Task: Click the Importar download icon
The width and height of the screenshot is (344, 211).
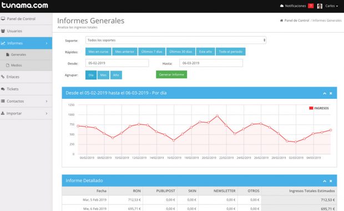Action: click(3, 113)
